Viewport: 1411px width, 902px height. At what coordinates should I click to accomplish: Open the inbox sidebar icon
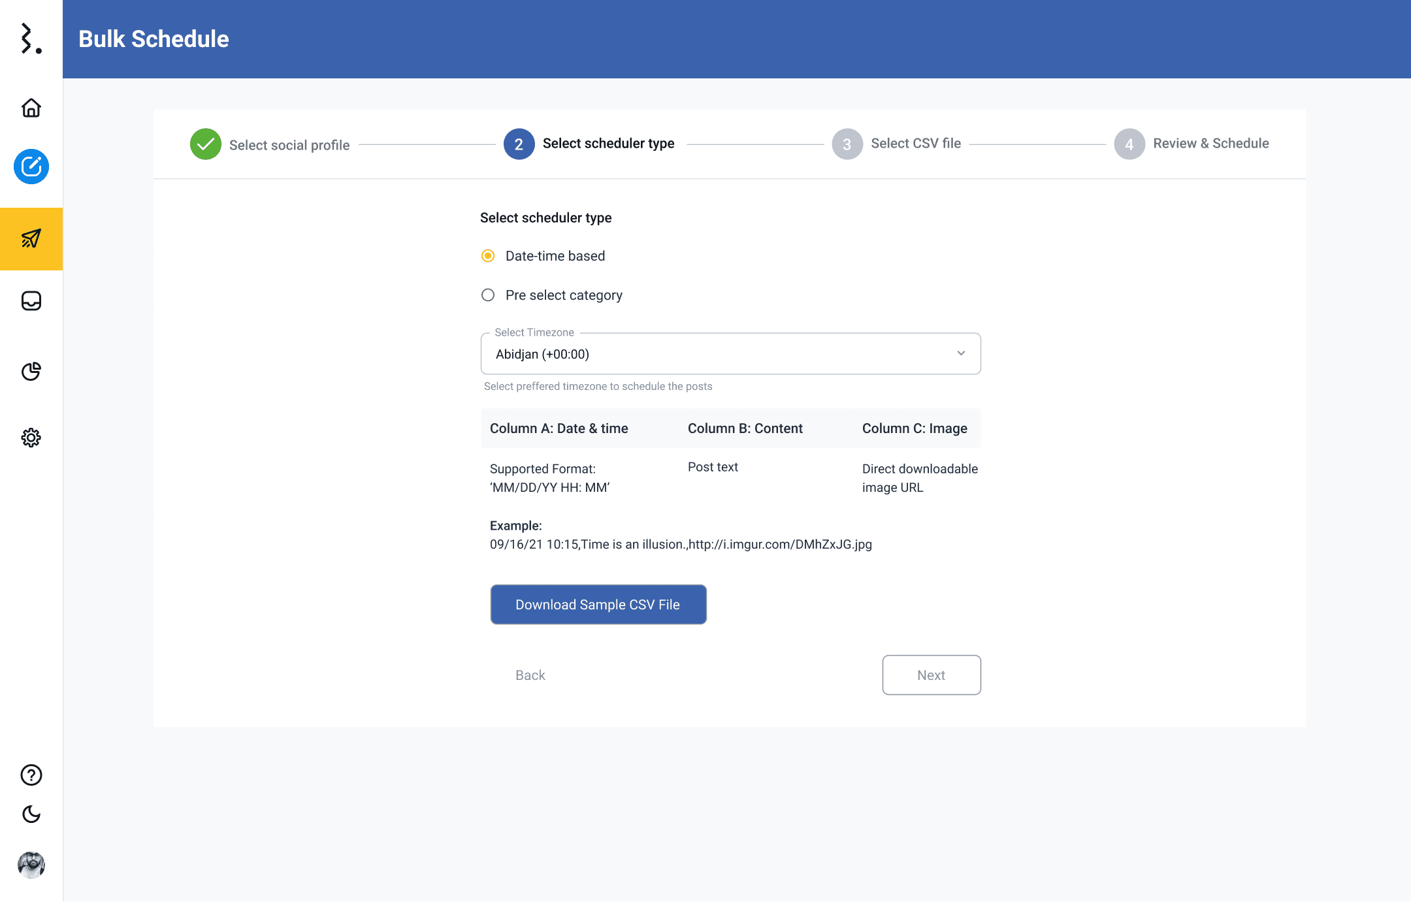coord(31,301)
